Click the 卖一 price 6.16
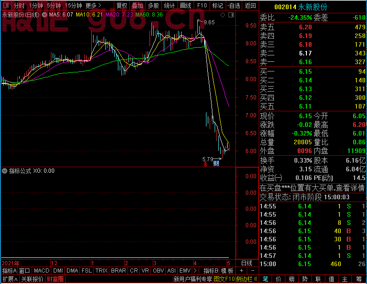The image size is (367, 284). click(x=305, y=62)
